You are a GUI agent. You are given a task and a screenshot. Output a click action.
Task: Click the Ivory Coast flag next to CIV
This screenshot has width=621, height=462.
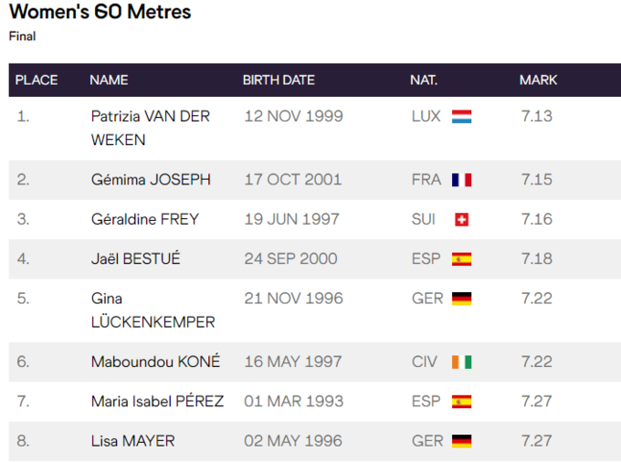[x=461, y=362]
